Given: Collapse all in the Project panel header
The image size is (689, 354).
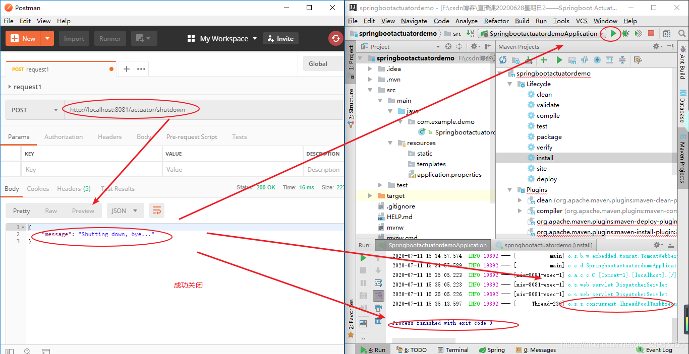Looking at the screenshot, I should (459, 47).
